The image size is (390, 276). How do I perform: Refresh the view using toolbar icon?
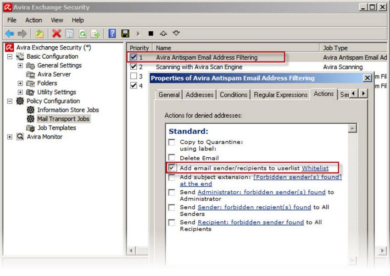[x=82, y=33]
